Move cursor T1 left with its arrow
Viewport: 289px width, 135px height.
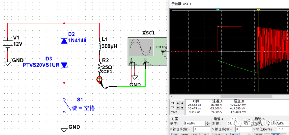178,103
